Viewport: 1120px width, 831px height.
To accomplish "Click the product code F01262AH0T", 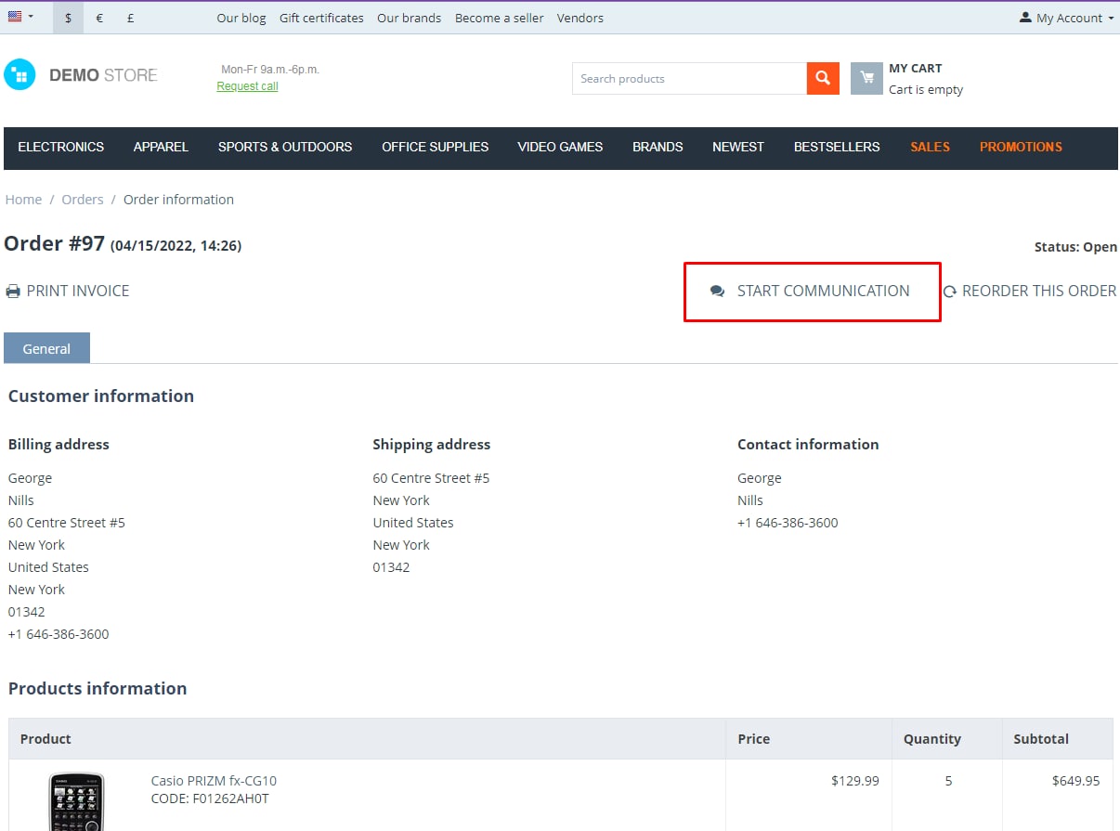I will 230,799.
